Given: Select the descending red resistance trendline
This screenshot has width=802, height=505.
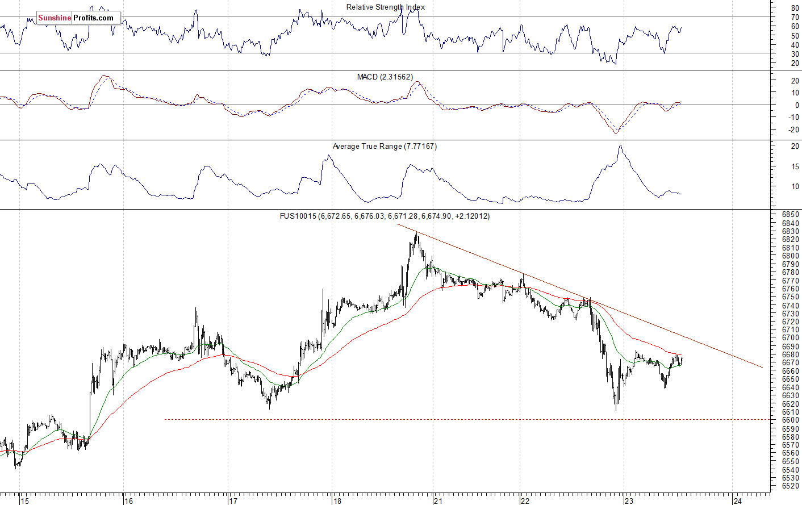Looking at the screenshot, I should pos(579,295).
